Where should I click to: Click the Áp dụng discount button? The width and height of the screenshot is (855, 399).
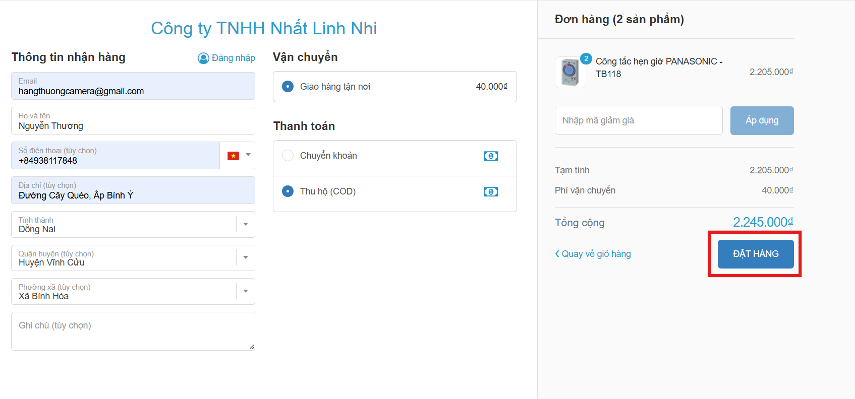[x=762, y=120]
